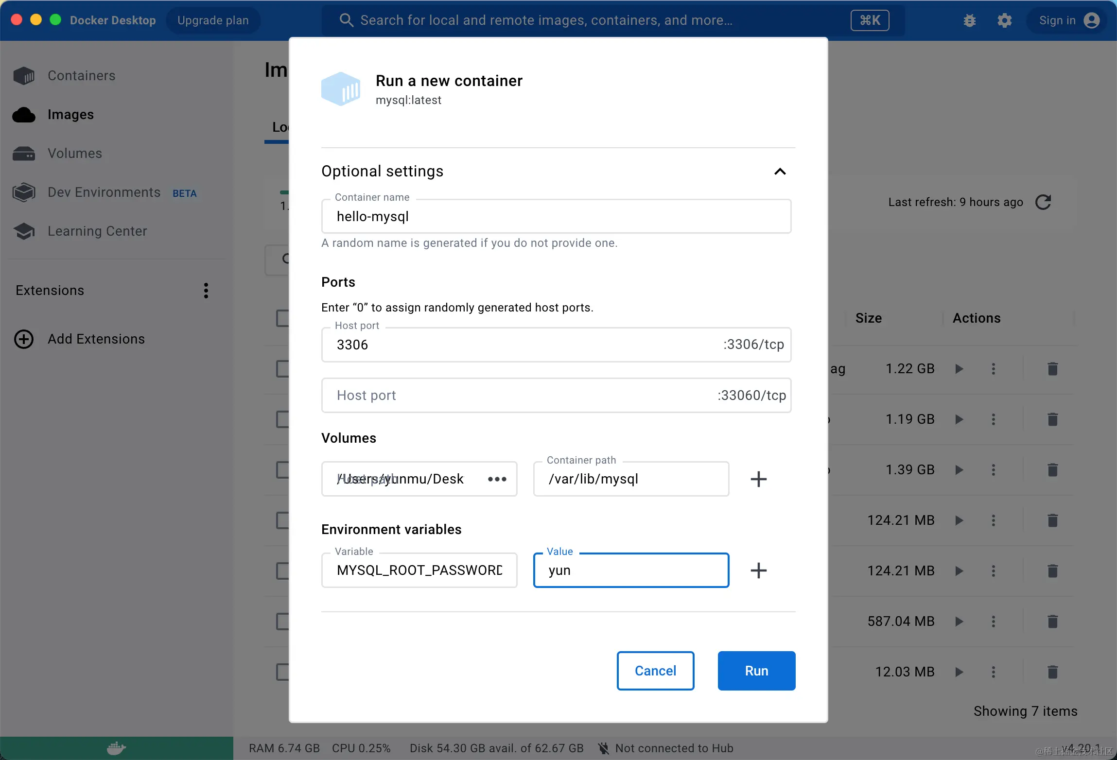
Task: Click the ⌘K shortcut badge
Action: [x=870, y=20]
